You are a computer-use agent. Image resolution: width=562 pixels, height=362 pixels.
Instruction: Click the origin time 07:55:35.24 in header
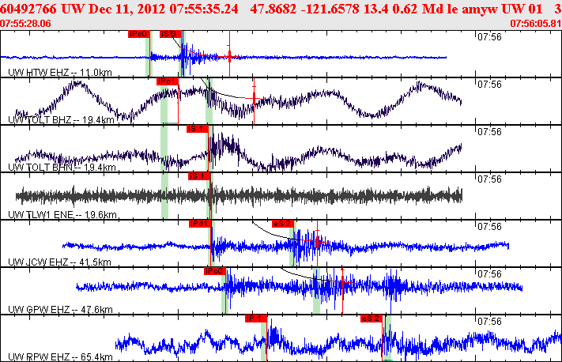[204, 9]
